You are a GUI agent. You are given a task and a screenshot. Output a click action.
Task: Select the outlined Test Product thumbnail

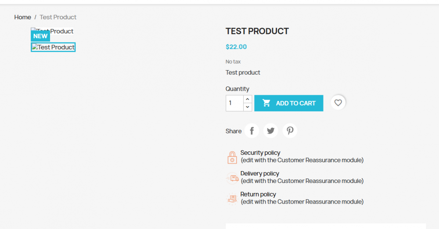point(53,47)
